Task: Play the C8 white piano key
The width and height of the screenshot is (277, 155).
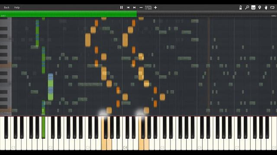Action: pyautogui.click(x=274, y=144)
